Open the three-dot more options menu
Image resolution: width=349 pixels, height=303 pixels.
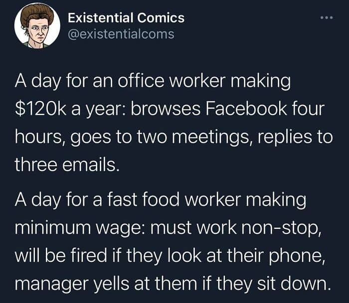(x=327, y=17)
